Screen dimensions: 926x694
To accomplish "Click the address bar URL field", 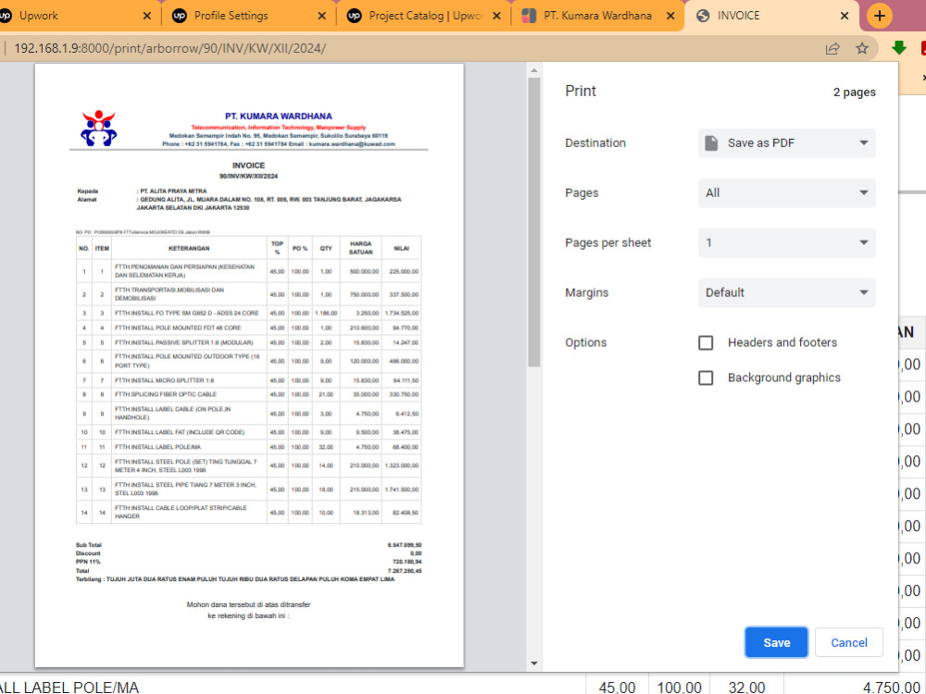I will click(413, 48).
